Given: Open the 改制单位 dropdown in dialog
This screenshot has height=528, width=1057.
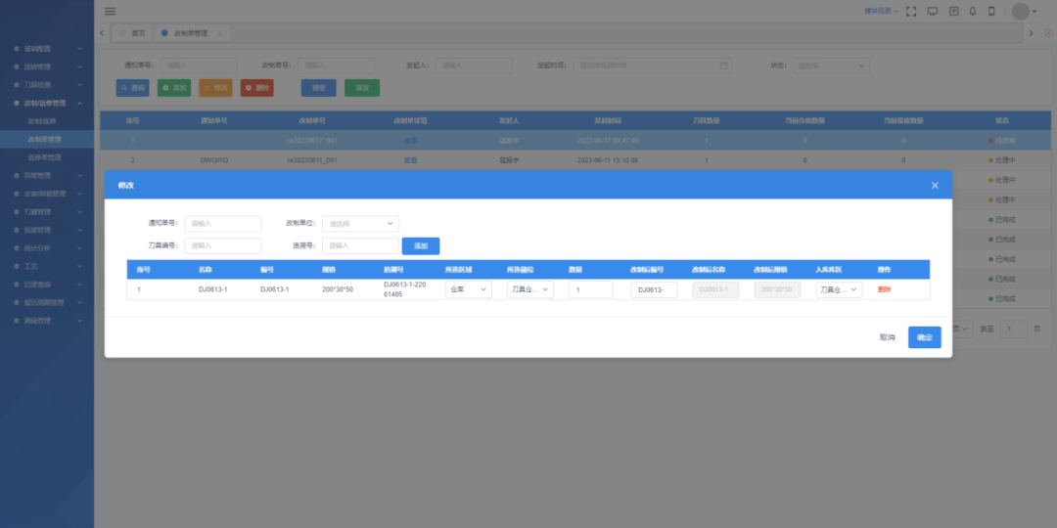Looking at the screenshot, I should tap(360, 223).
